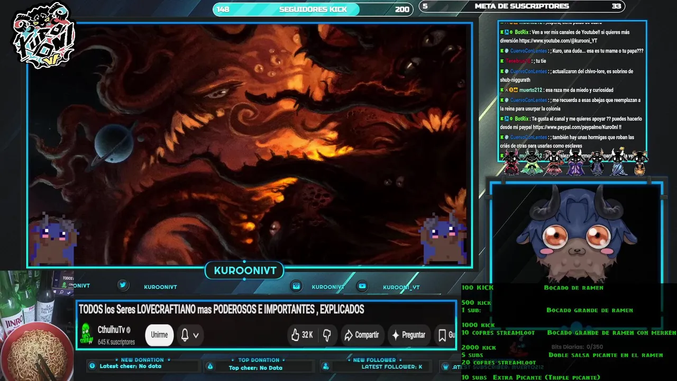Click the KUROONIVT label beside the Instagram icon
This screenshot has width=677, height=381.
[328, 287]
